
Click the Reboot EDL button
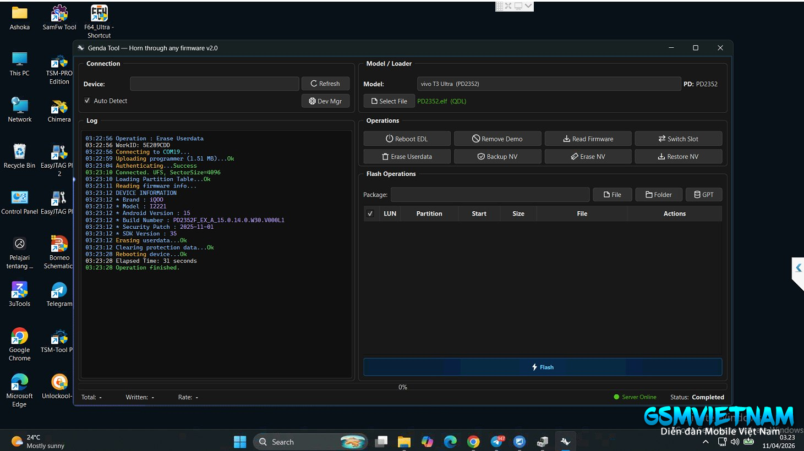[407, 139]
